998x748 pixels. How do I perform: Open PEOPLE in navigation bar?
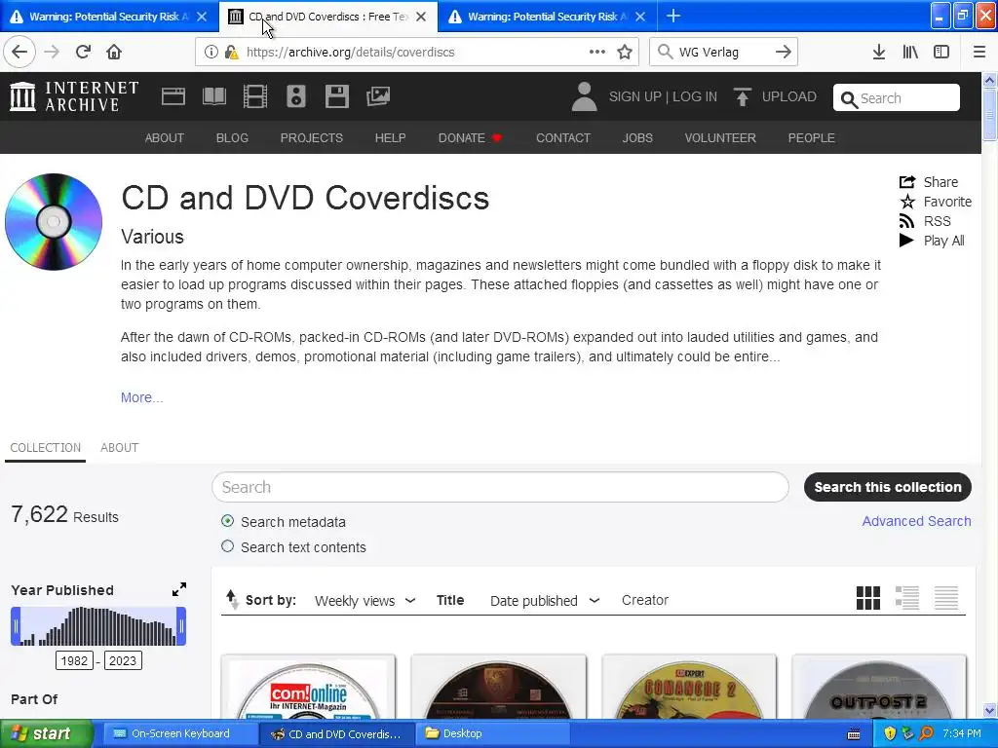click(811, 138)
